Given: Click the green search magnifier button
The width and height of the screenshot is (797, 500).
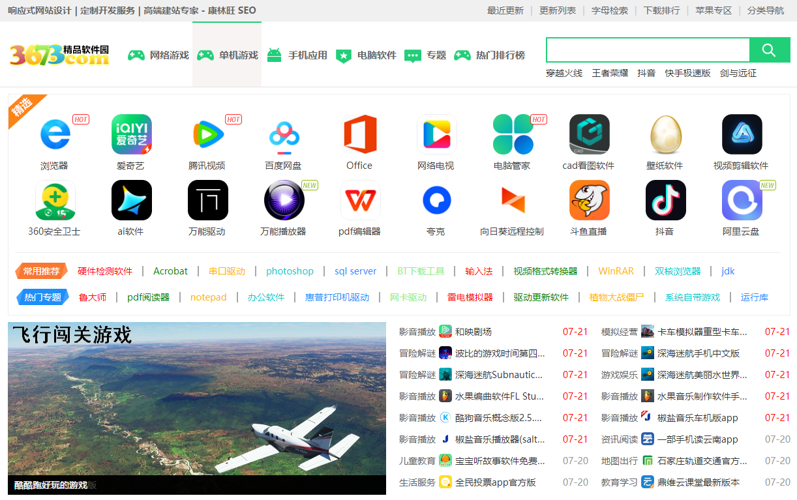Looking at the screenshot, I should 769,50.
